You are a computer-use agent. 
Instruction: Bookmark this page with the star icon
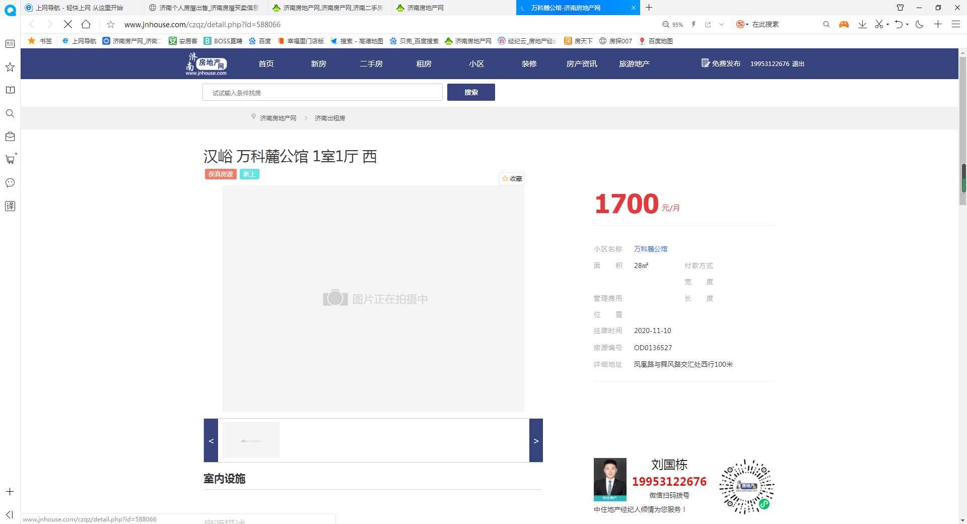111,24
